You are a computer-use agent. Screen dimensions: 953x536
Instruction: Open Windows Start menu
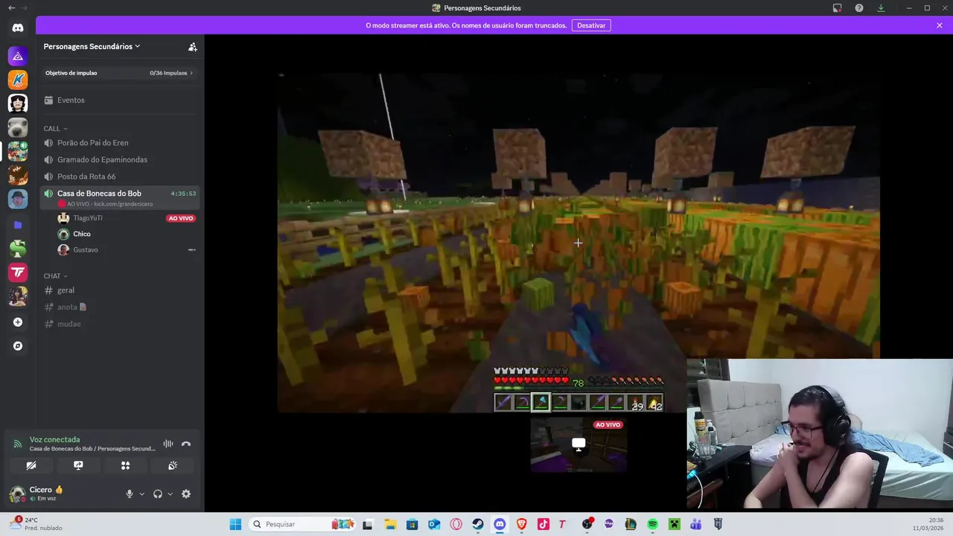point(235,524)
